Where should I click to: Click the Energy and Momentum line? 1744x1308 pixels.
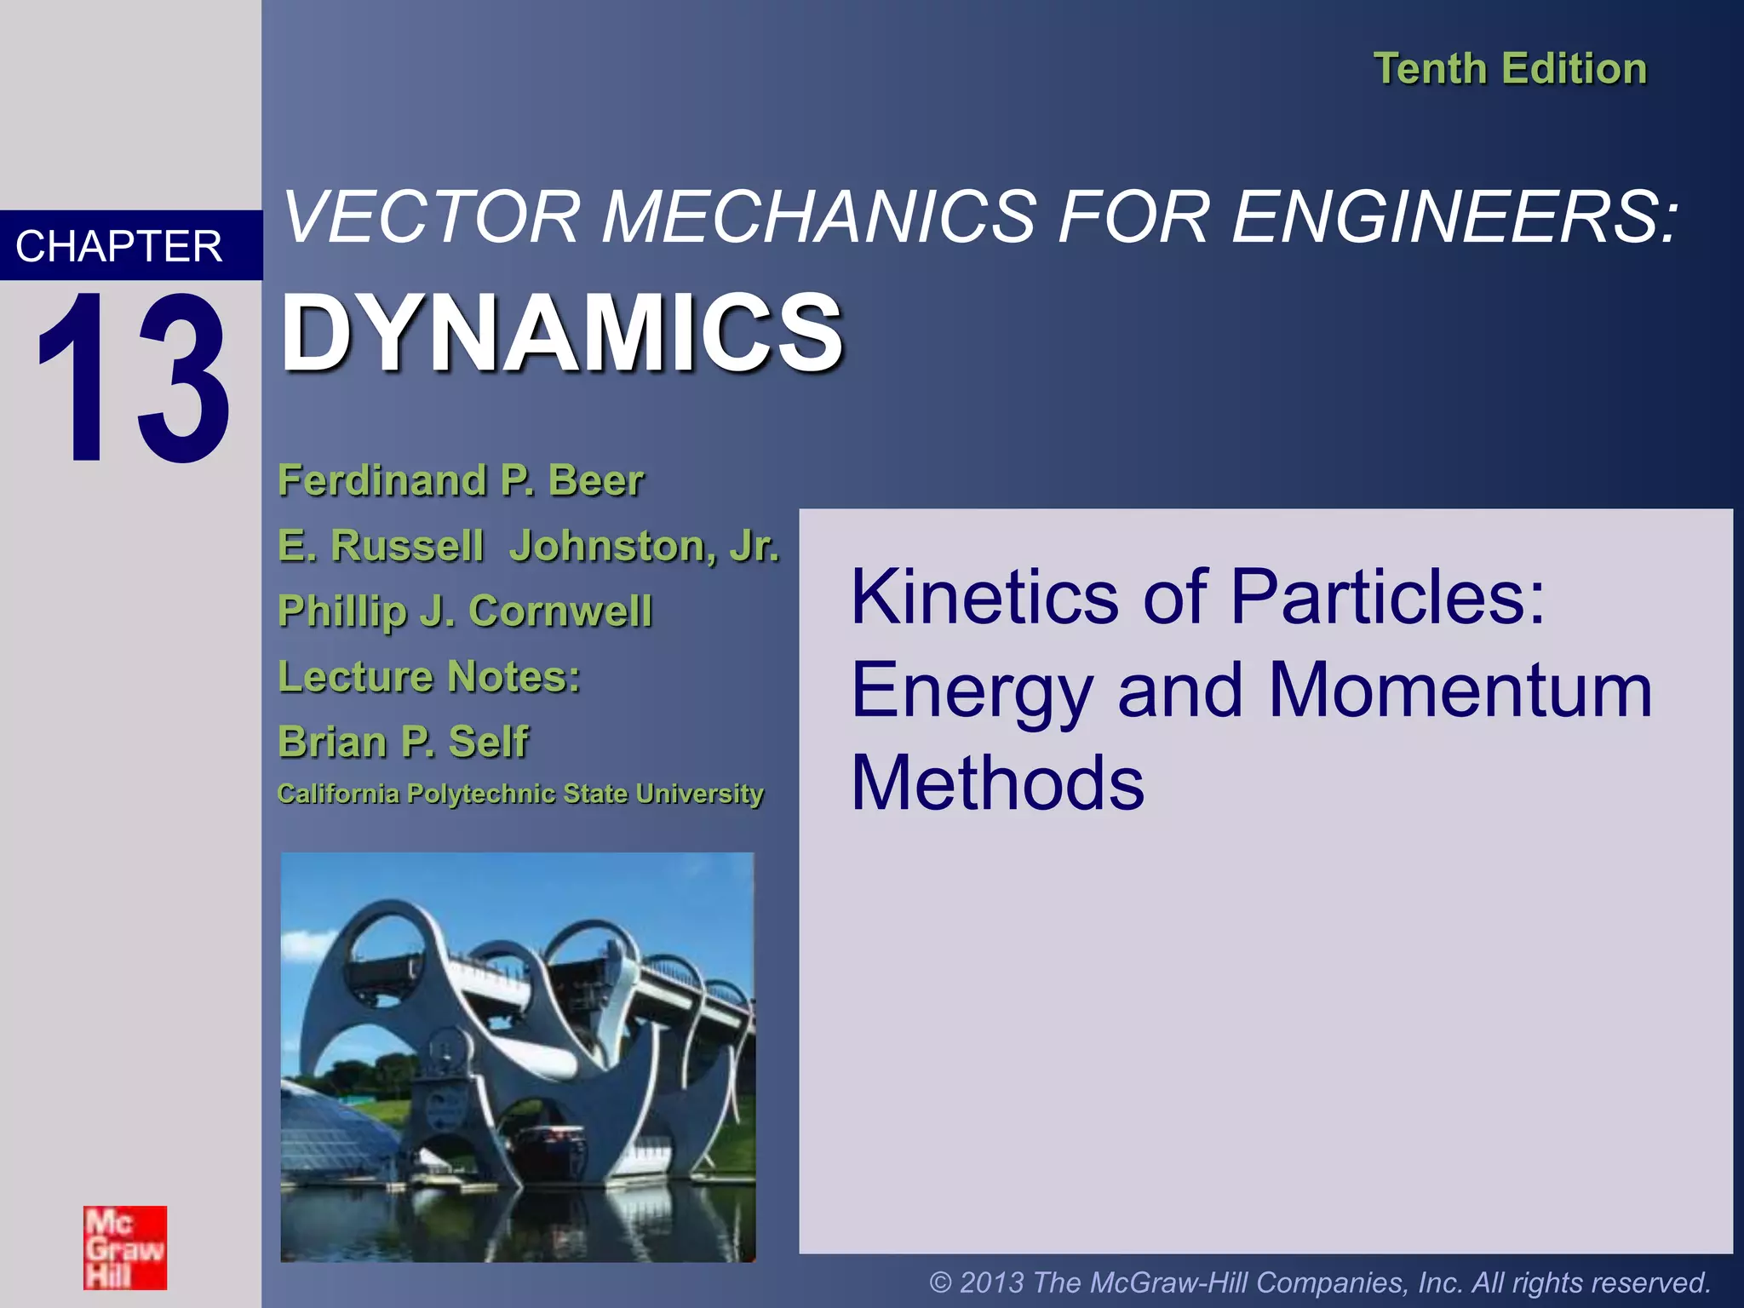pos(1252,690)
